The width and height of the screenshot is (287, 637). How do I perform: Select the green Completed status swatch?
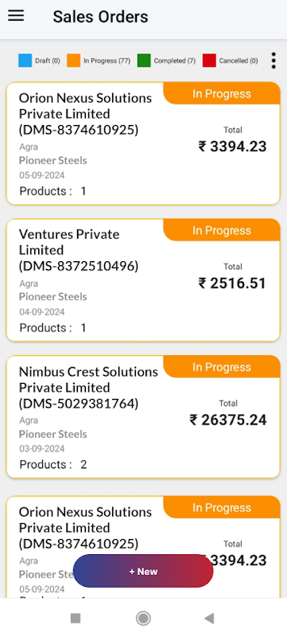[x=144, y=61]
